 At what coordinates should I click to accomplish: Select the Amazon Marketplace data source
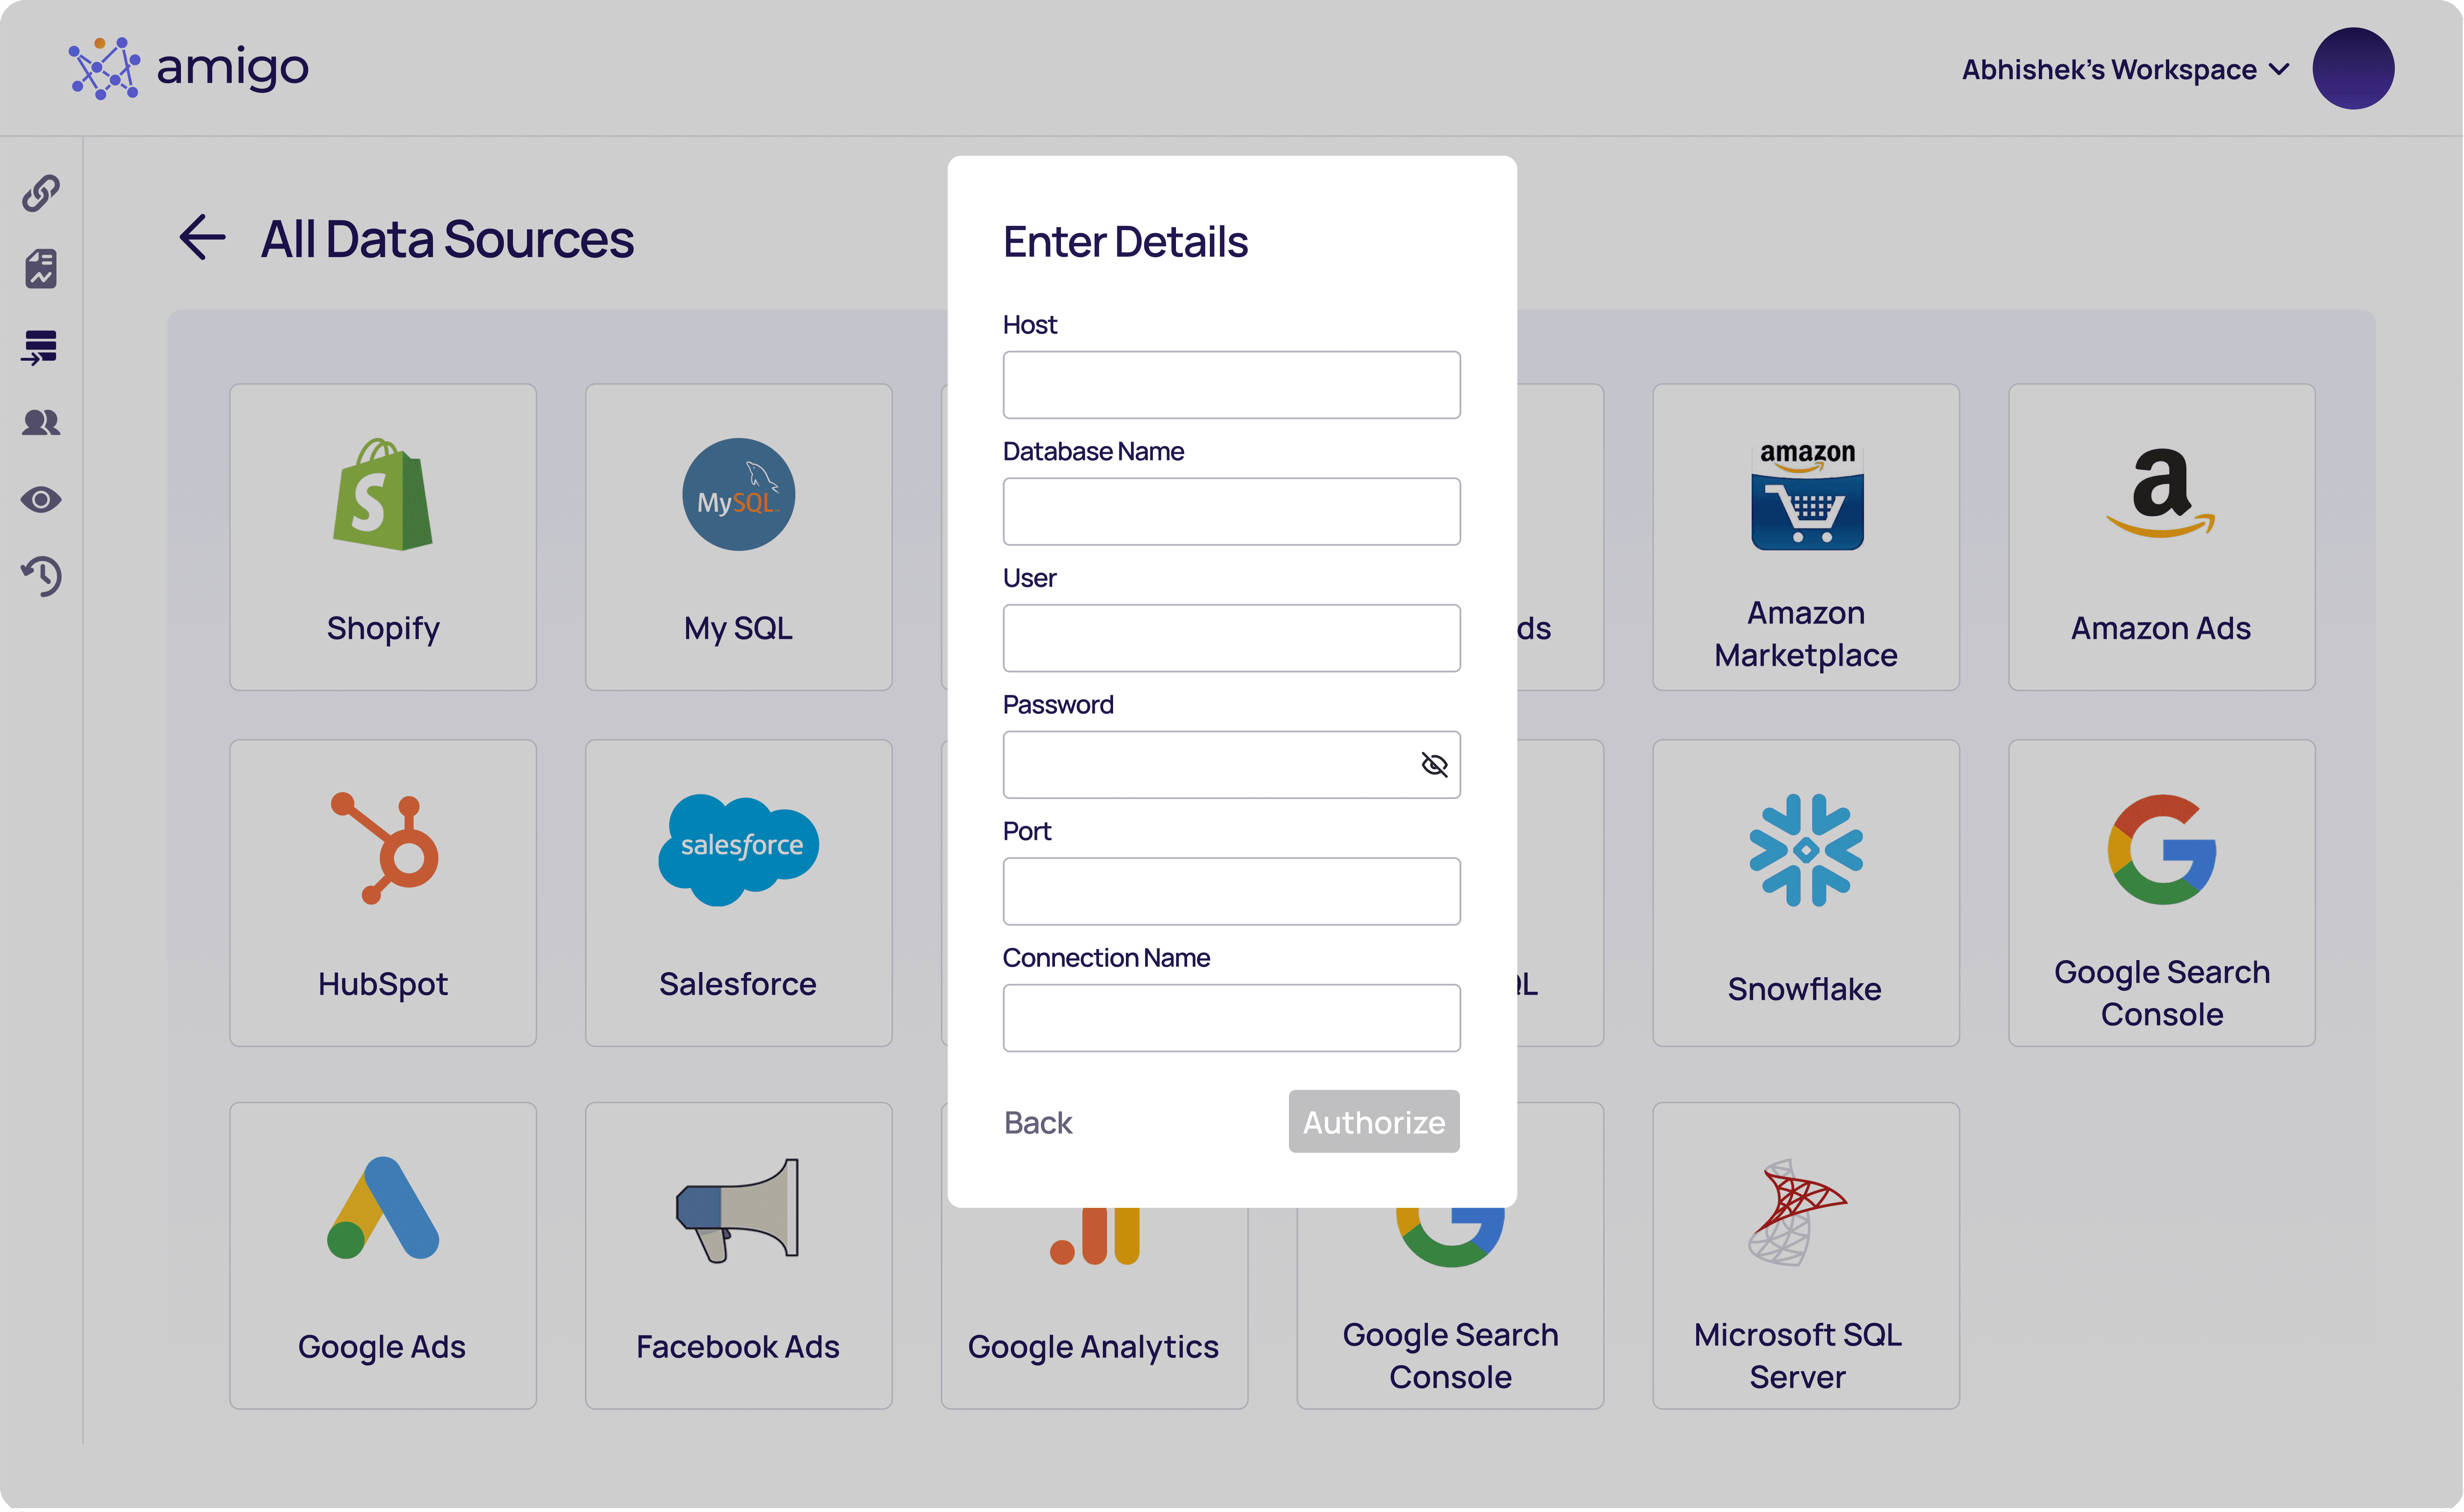coord(1806,538)
